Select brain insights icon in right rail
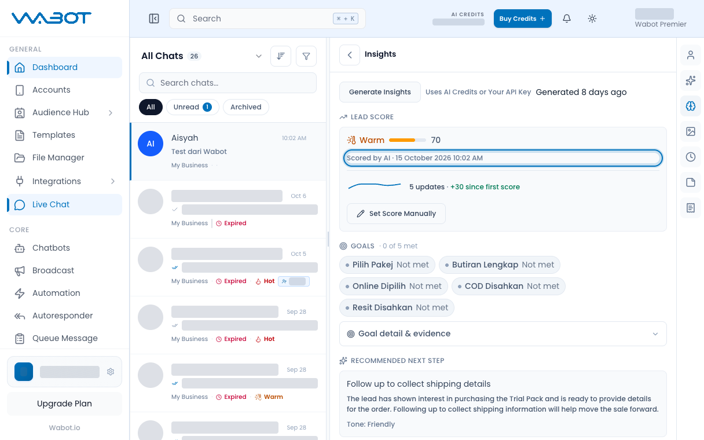The height and width of the screenshot is (440, 704). pos(691,106)
